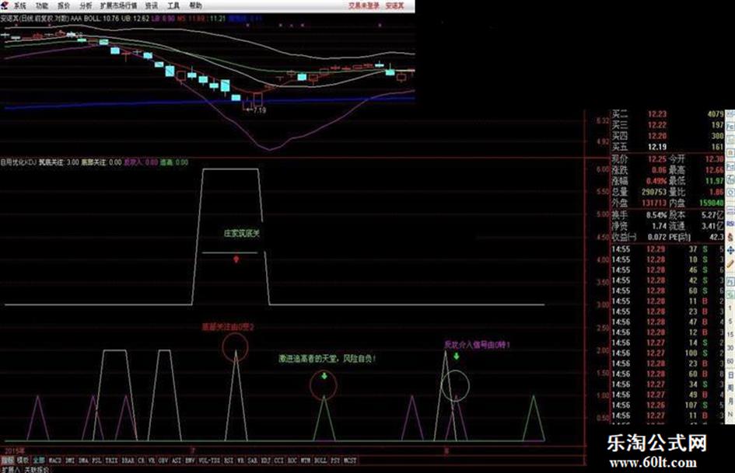
Task: Select the ASI indicator tab
Action: (x=177, y=461)
